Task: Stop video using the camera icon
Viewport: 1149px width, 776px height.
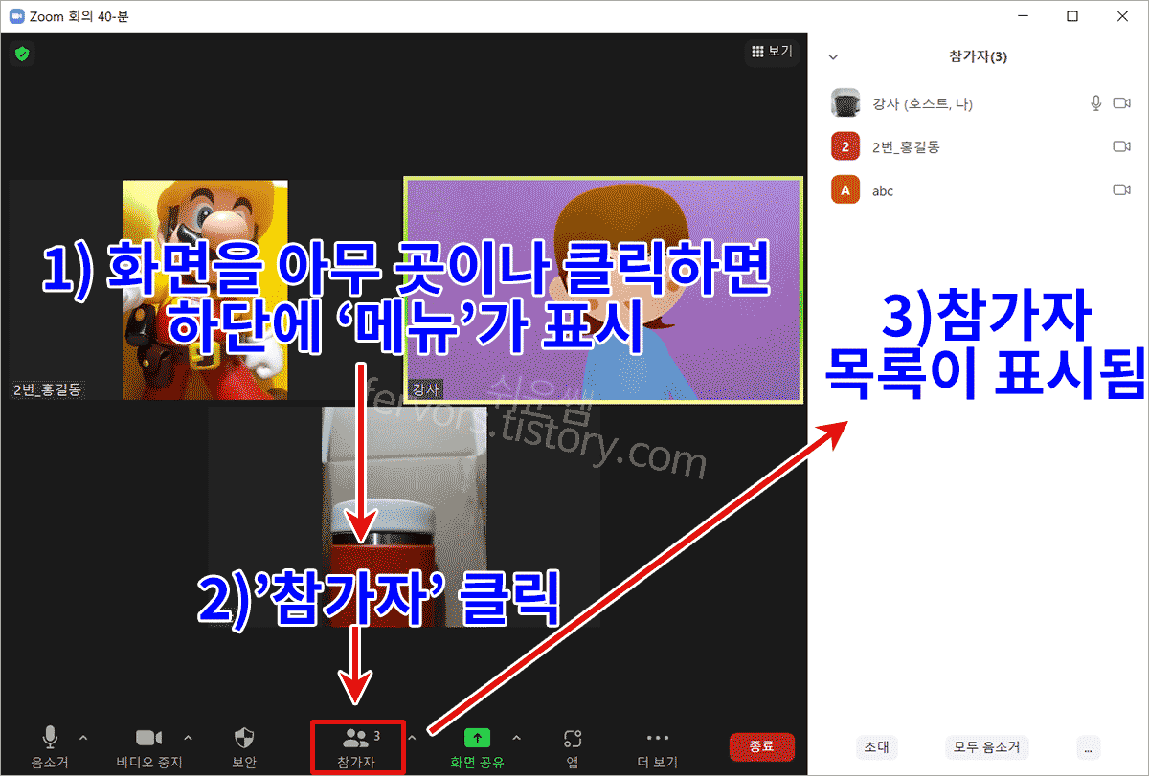Action: pyautogui.click(x=148, y=738)
